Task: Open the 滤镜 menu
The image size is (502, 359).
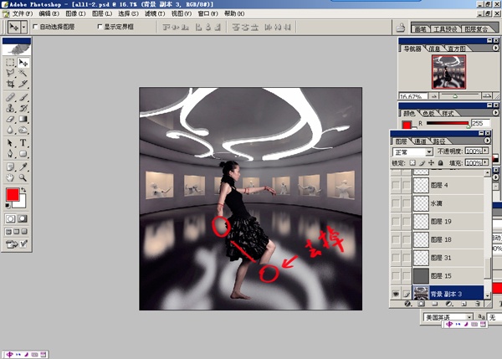Action: [x=155, y=13]
